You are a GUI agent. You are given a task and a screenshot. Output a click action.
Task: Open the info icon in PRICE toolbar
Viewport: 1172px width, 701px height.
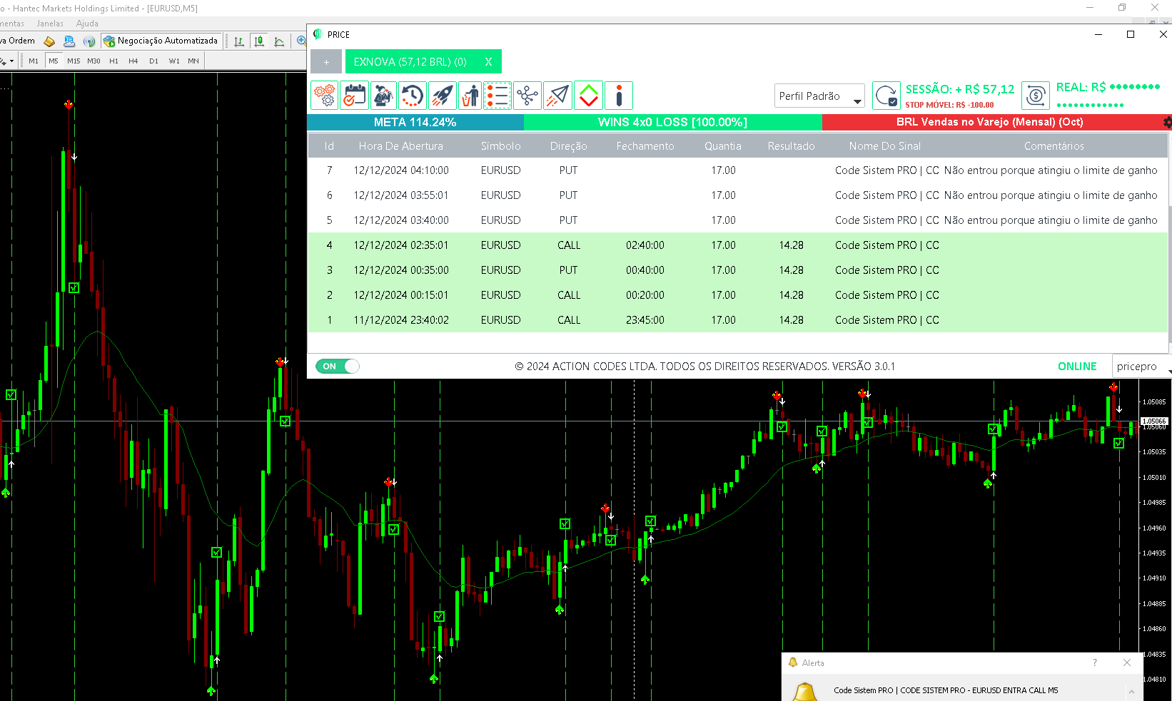point(618,95)
